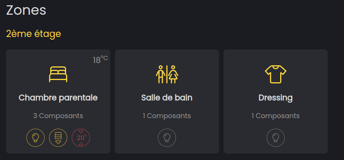Click the small arrow above the 20° value
This screenshot has height=160, width=344.
click(81, 132)
